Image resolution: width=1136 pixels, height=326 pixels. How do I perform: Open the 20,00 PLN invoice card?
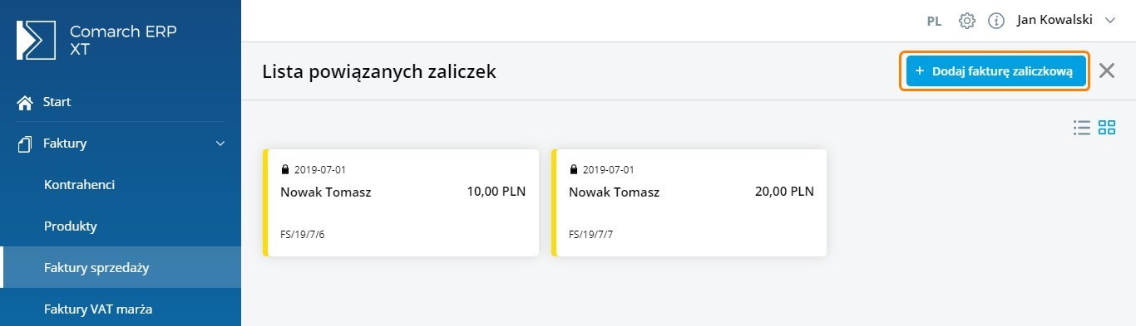(689, 202)
